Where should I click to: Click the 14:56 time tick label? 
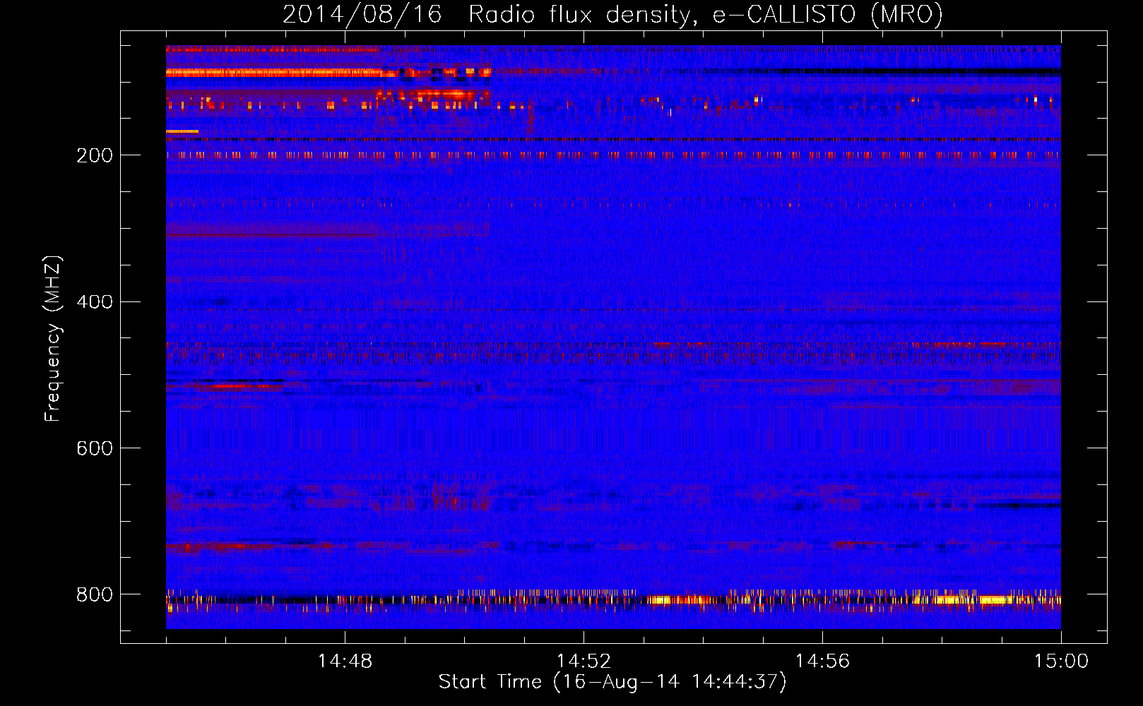tap(822, 662)
